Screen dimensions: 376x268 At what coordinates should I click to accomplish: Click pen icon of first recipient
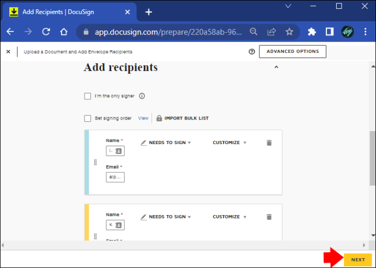(x=143, y=142)
